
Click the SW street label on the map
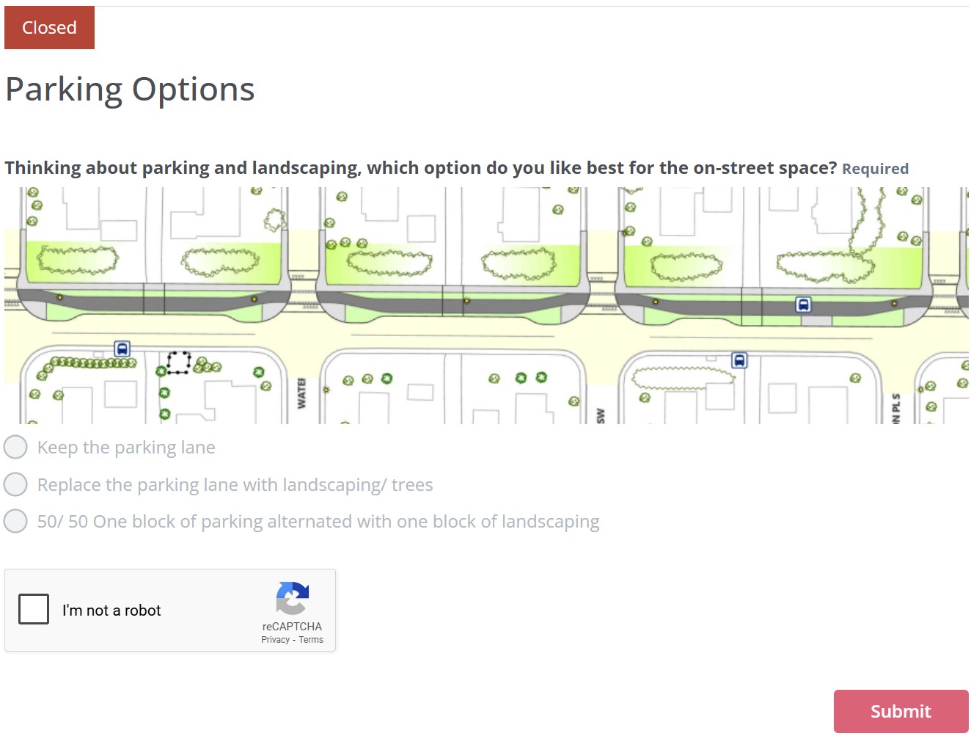coord(601,415)
